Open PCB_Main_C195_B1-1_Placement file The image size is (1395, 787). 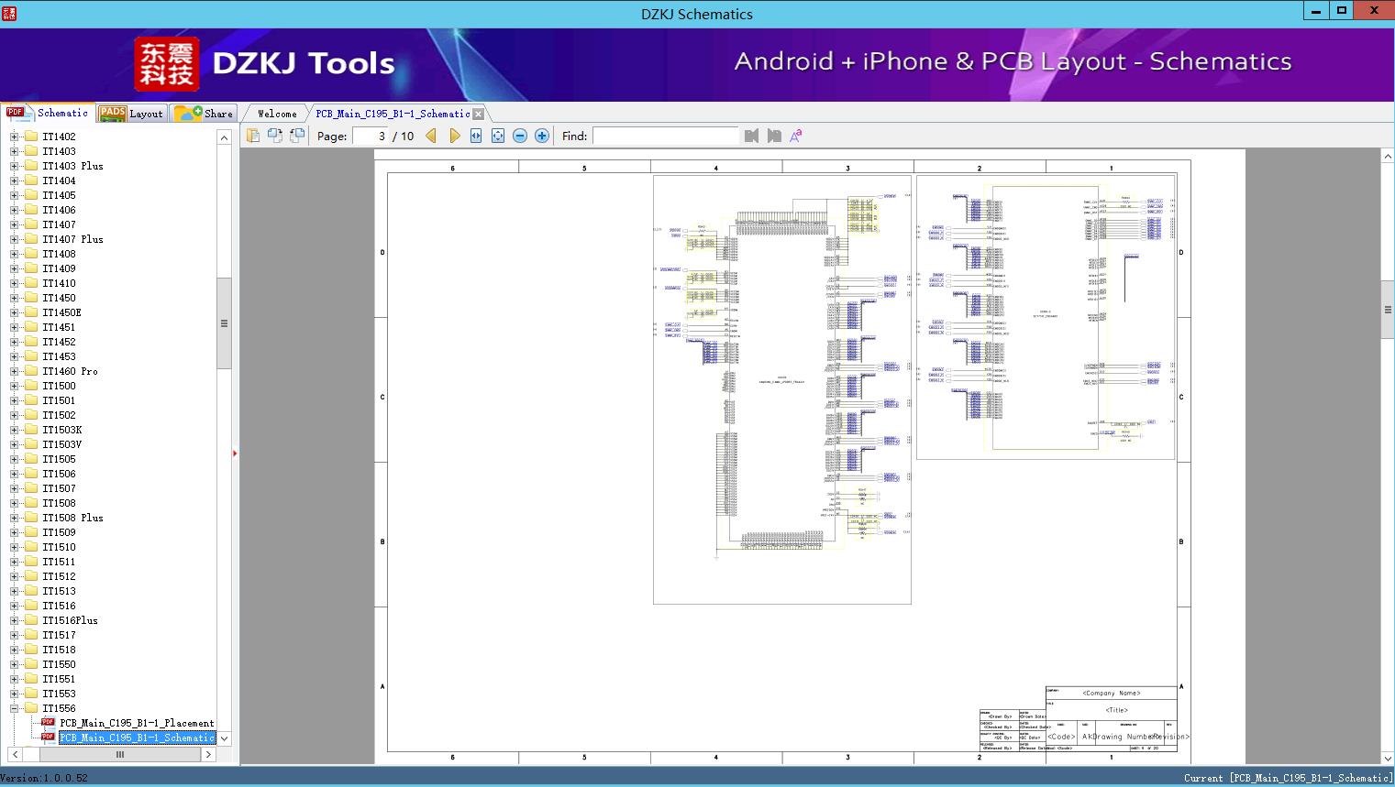pyautogui.click(x=137, y=723)
